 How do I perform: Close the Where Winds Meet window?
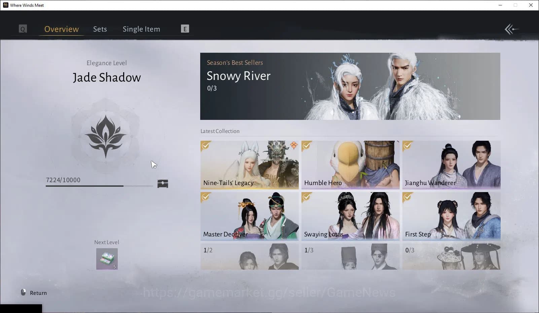point(531,5)
